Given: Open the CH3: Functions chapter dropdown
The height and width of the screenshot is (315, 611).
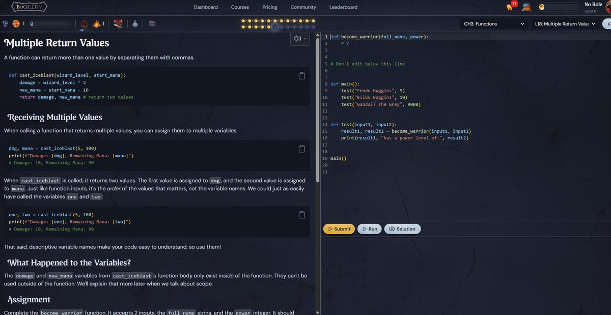Looking at the screenshot, I should point(494,24).
